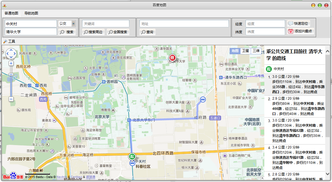Click the 查询 query button
The height and width of the screenshot is (182, 332).
pos(148,32)
